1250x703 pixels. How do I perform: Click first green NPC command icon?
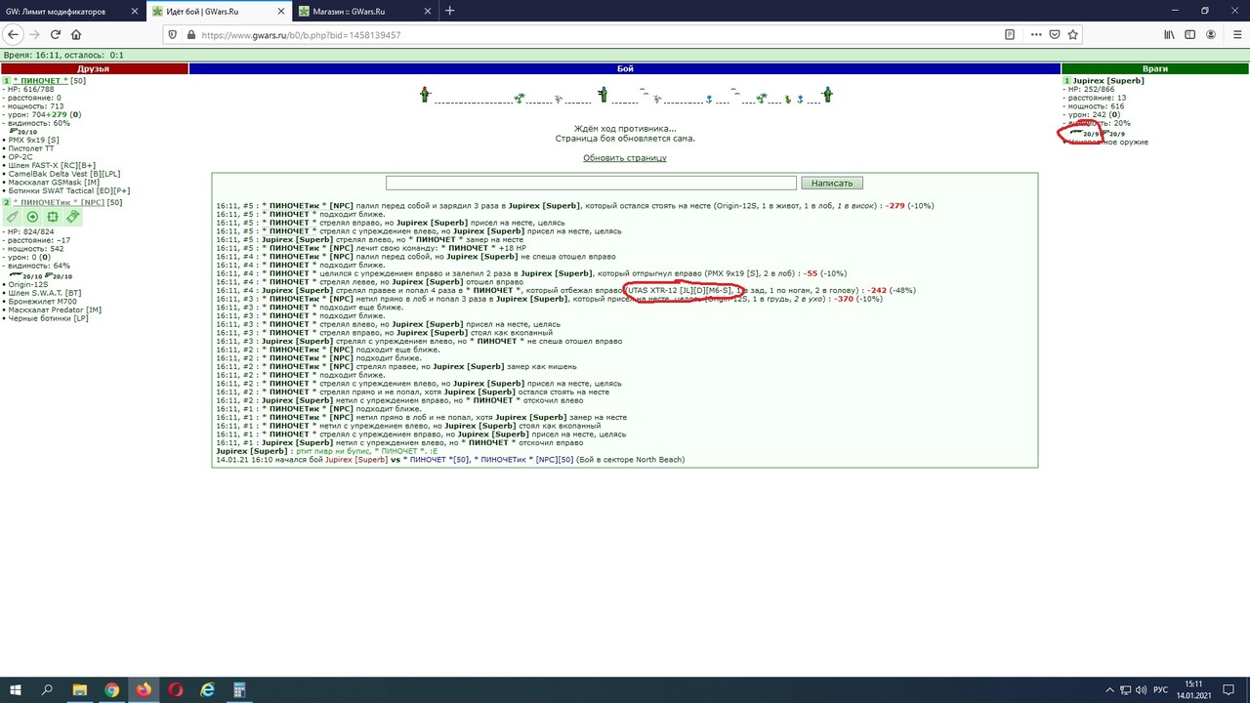coord(13,217)
